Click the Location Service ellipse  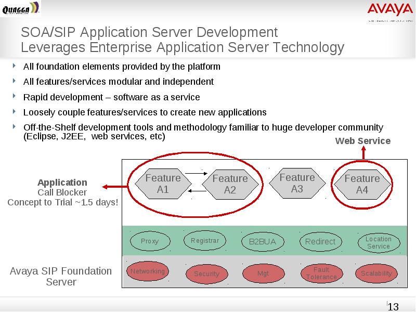(379, 242)
